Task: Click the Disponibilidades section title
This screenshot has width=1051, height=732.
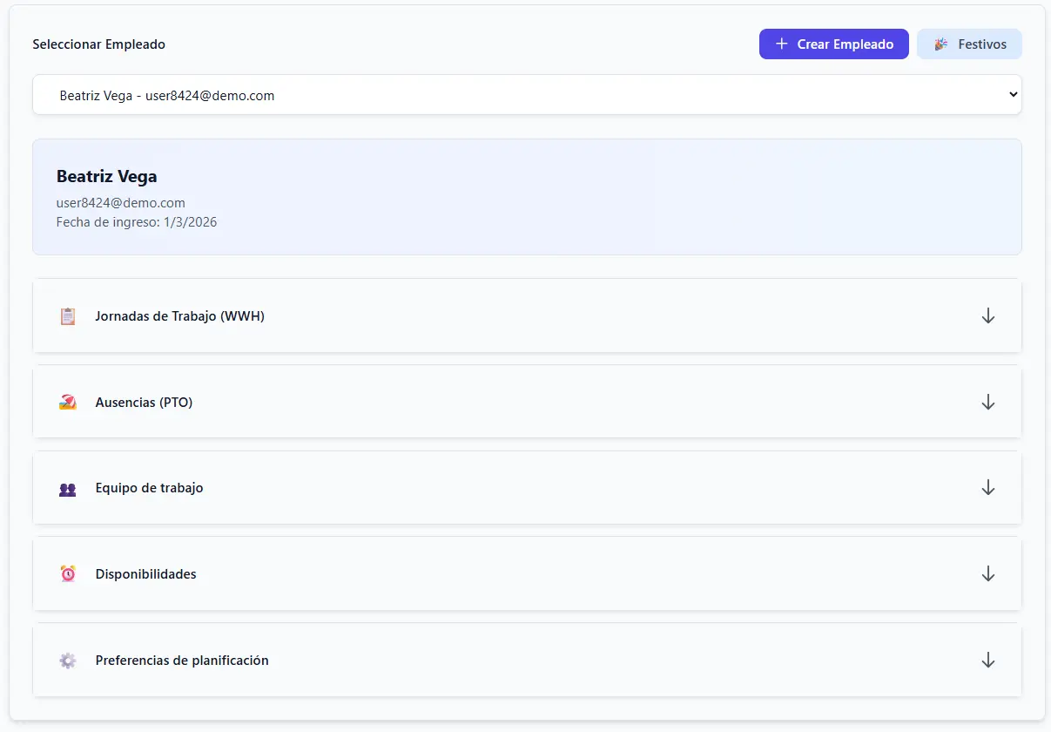Action: pyautogui.click(x=146, y=574)
